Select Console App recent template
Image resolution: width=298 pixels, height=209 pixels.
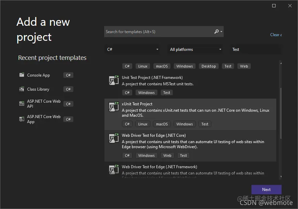(x=46, y=75)
